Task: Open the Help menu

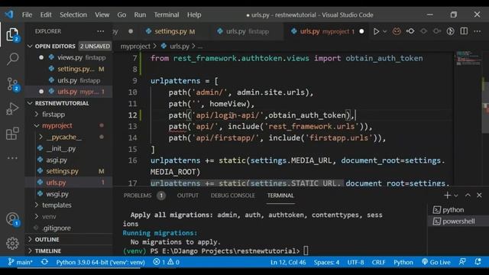Action: [194, 15]
